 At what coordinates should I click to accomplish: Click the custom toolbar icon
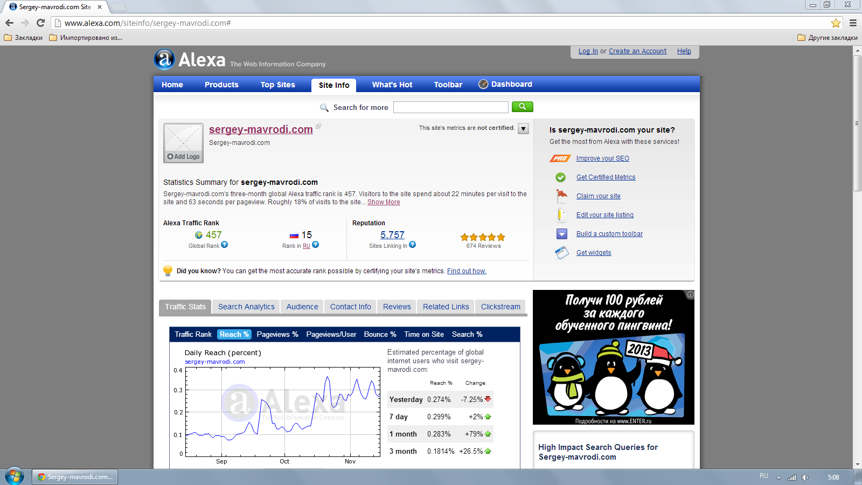point(561,234)
